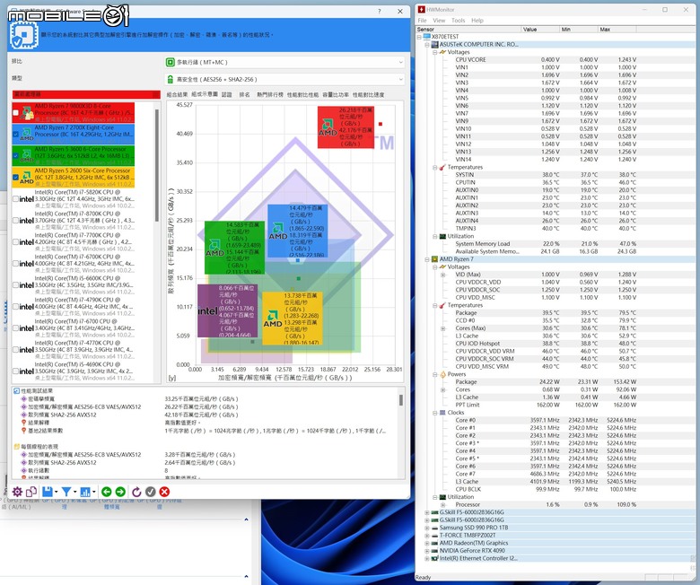Image resolution: width=700 pixels, height=585 pixels.
Task: Click the purple refresh arrow icon
Action: pyautogui.click(x=136, y=492)
